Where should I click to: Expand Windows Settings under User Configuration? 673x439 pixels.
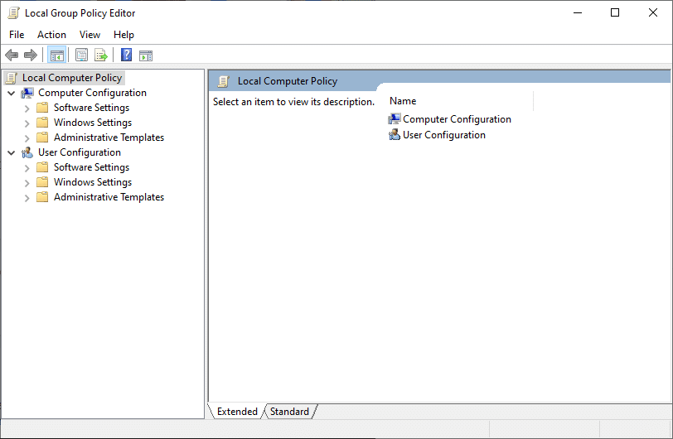[27, 183]
